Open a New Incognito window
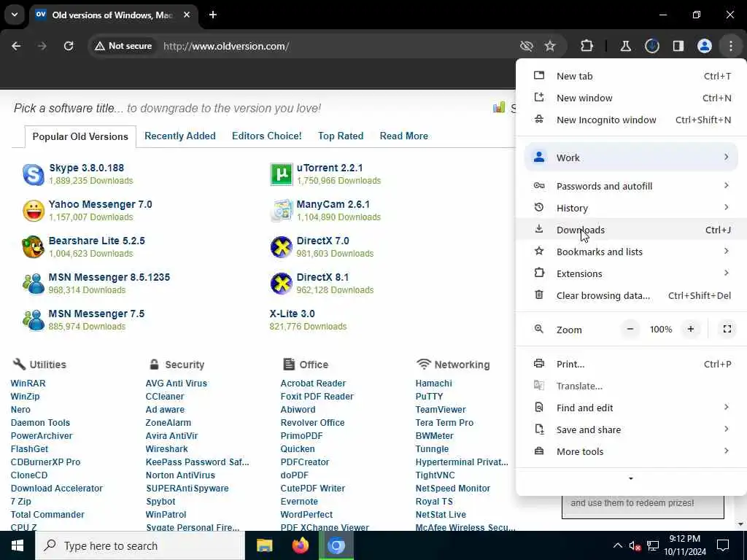The width and height of the screenshot is (747, 560). point(631,120)
